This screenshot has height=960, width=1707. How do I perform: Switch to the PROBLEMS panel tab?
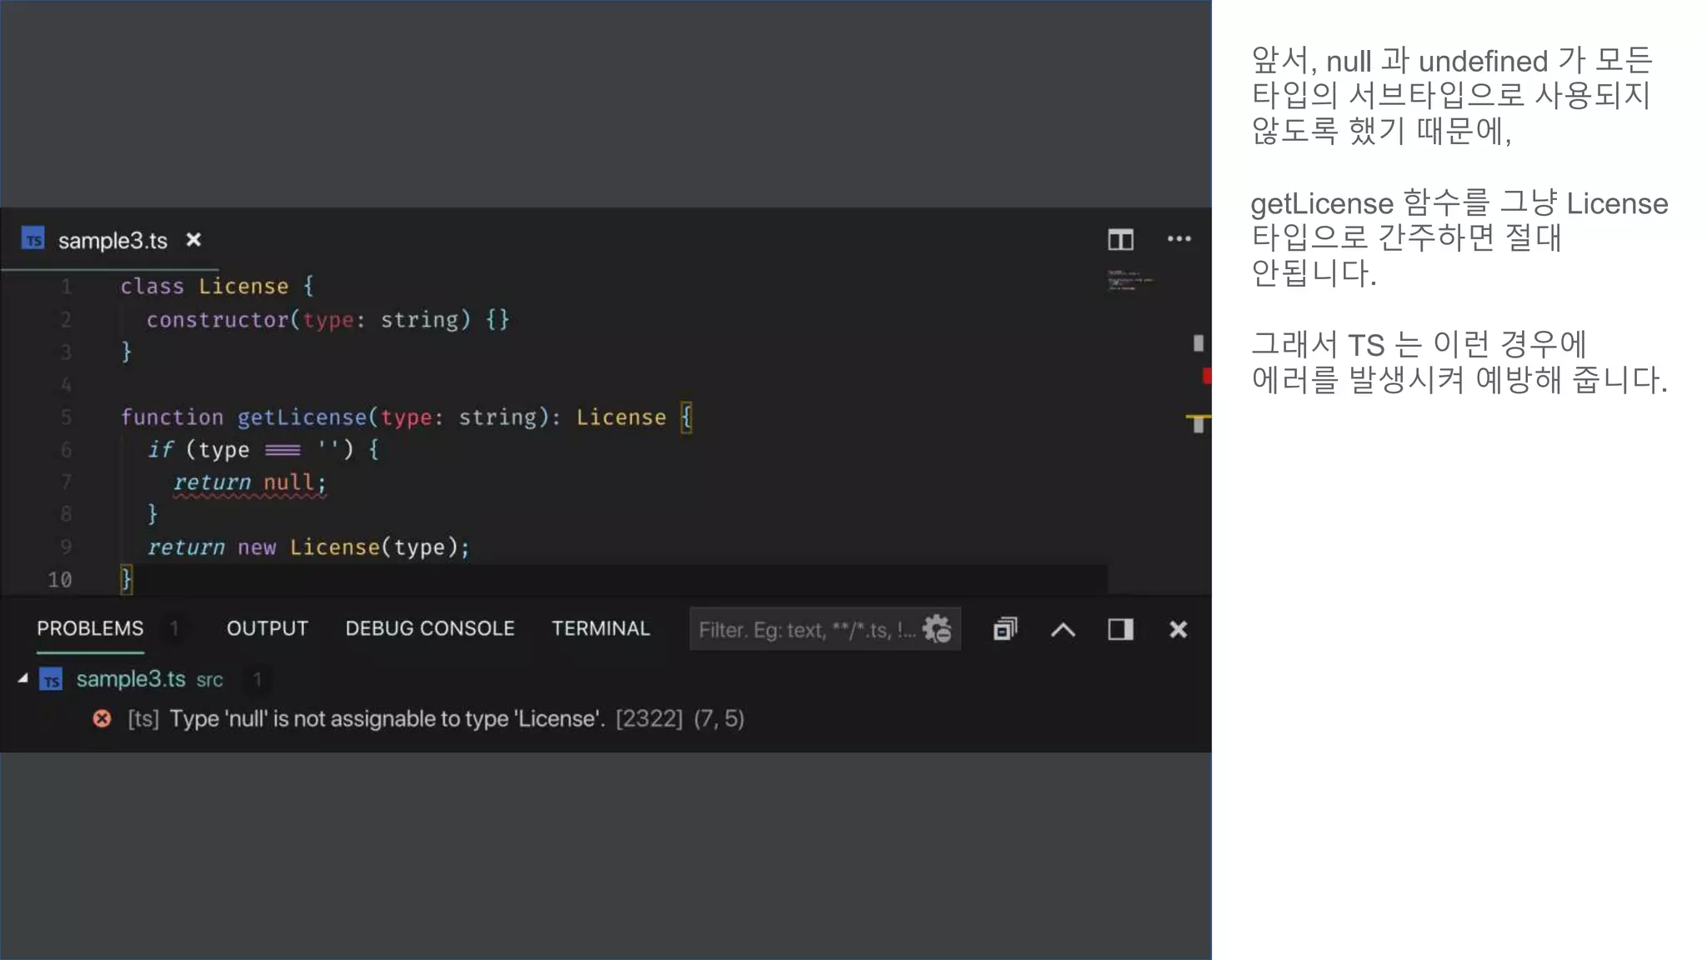(90, 628)
